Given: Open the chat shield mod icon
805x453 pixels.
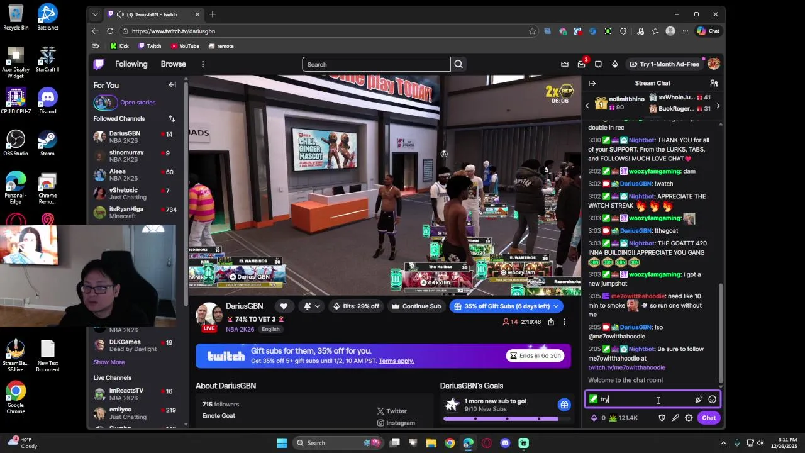Looking at the screenshot, I should [x=662, y=418].
